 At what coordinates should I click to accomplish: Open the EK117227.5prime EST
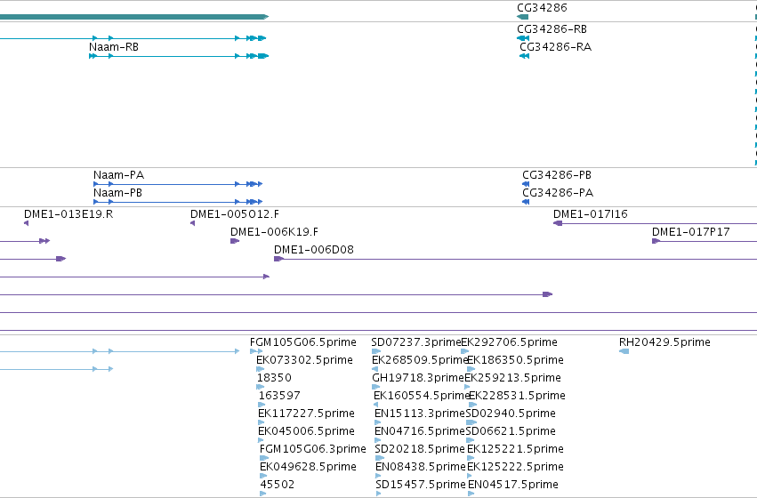(x=262, y=422)
